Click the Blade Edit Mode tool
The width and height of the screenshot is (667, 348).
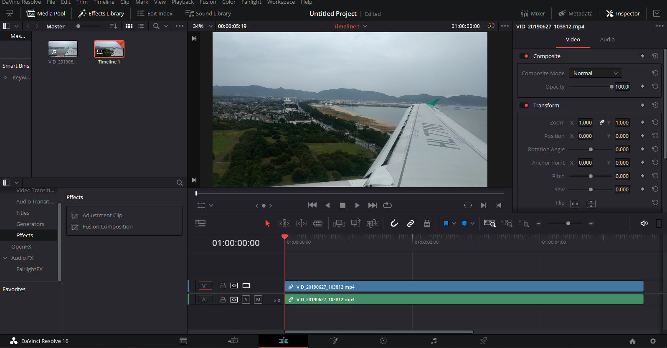pos(318,224)
